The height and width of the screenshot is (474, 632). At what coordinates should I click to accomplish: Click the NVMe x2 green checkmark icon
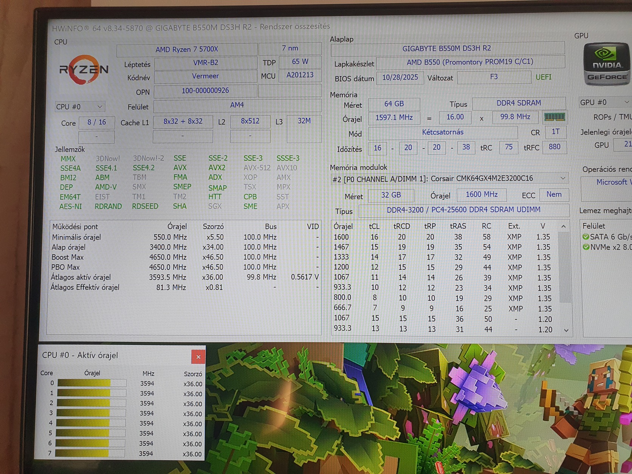click(586, 247)
